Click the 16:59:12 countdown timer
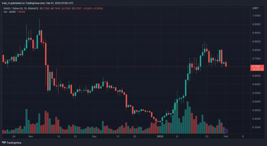267x146 pixels. click(x=257, y=69)
